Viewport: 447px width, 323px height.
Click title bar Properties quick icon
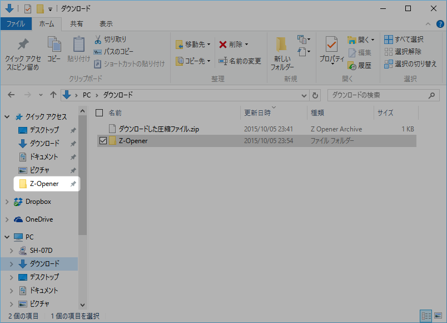28,9
